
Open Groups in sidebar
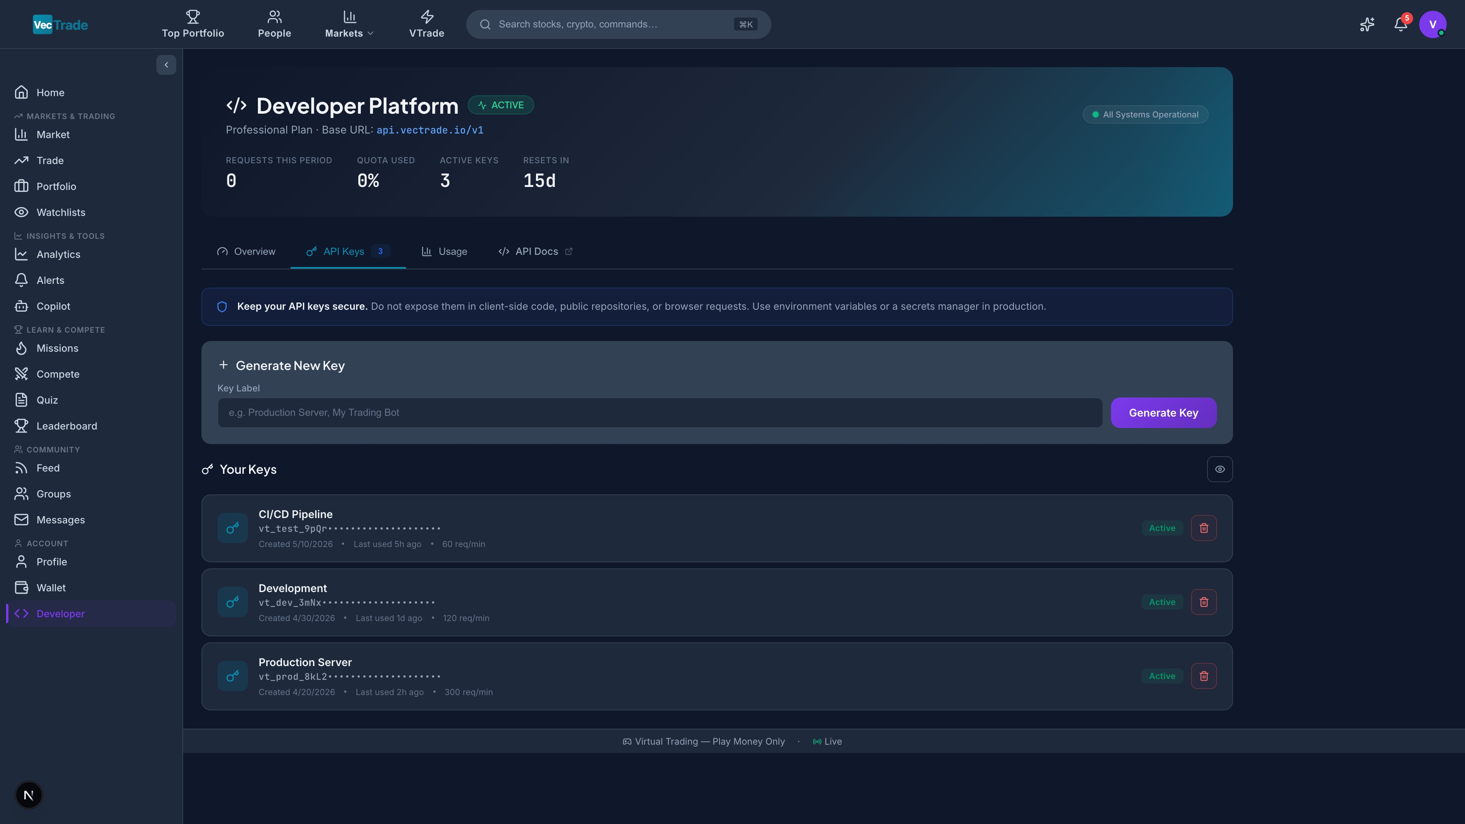tap(91, 494)
